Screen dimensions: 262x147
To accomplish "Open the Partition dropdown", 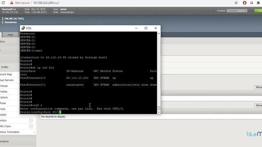I will [237, 11].
